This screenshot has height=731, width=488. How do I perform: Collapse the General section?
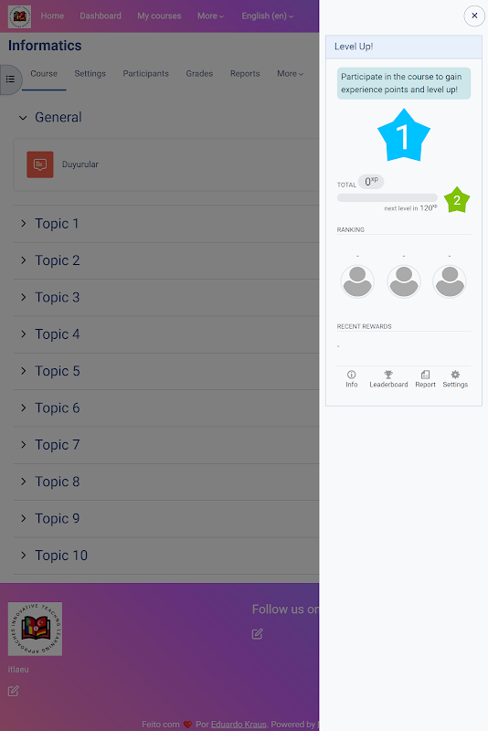[x=23, y=118]
